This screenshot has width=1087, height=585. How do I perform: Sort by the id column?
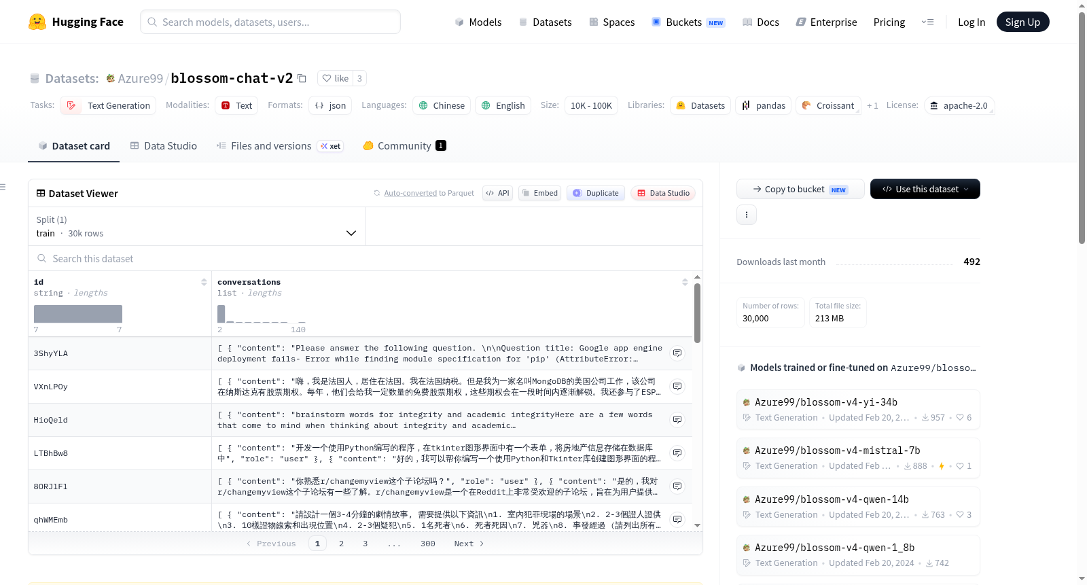pos(204,282)
